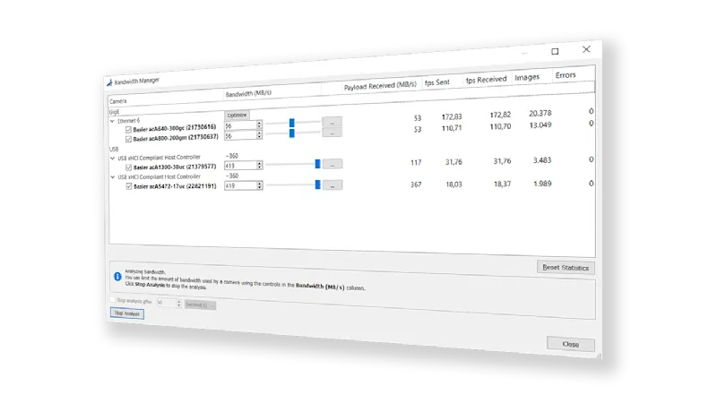The image size is (717, 403).
Task: Open ellipsis button for Basler acA1300-30uc
Action: pos(333,164)
